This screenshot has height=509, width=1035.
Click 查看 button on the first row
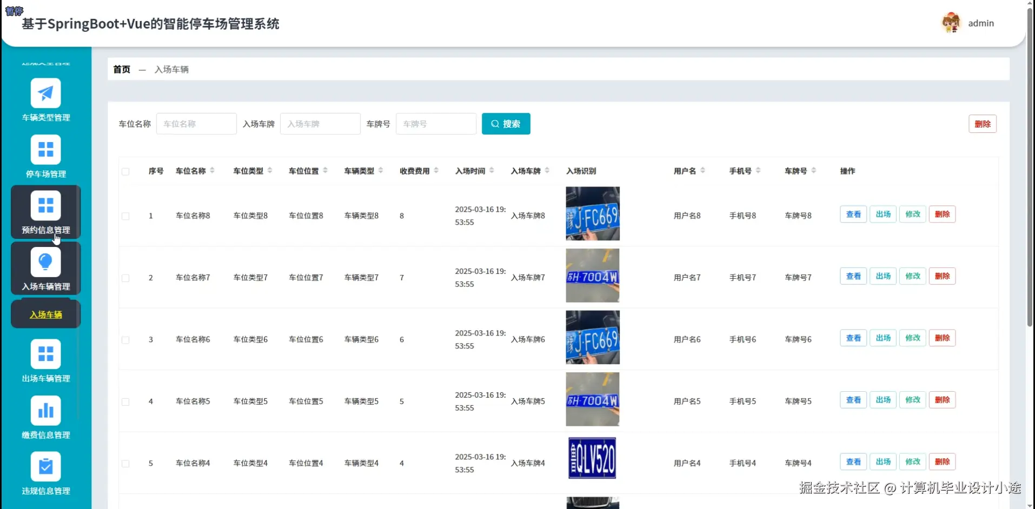point(853,213)
